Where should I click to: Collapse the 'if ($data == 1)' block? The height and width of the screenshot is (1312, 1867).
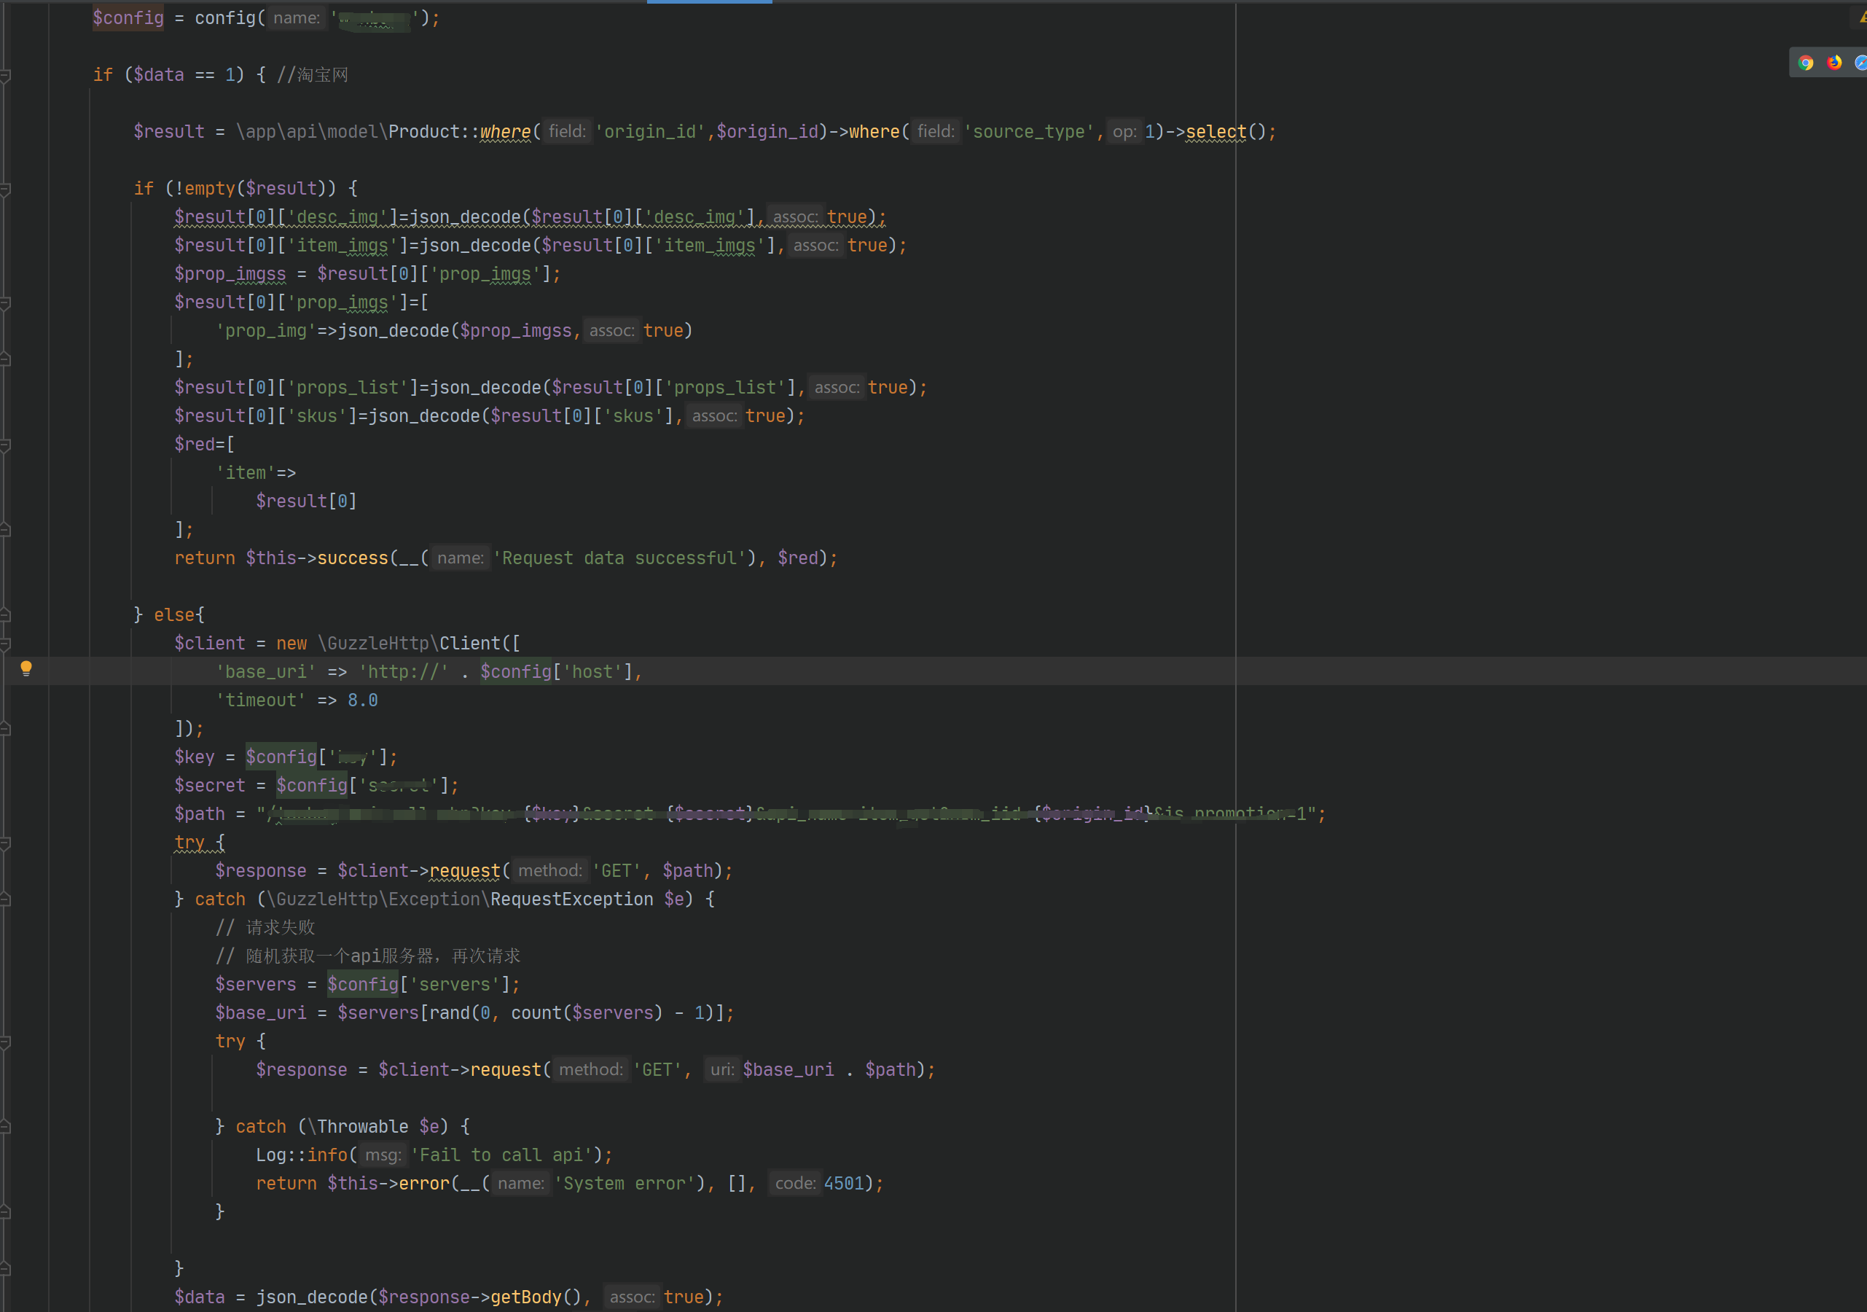pos(5,75)
